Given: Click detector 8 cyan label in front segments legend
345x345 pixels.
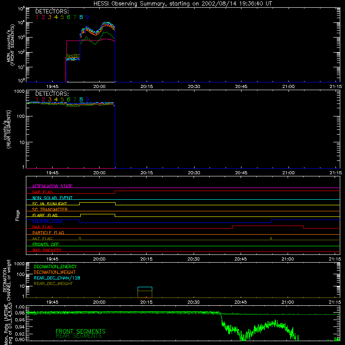Looking at the screenshot, I should pyautogui.click(x=81, y=17).
